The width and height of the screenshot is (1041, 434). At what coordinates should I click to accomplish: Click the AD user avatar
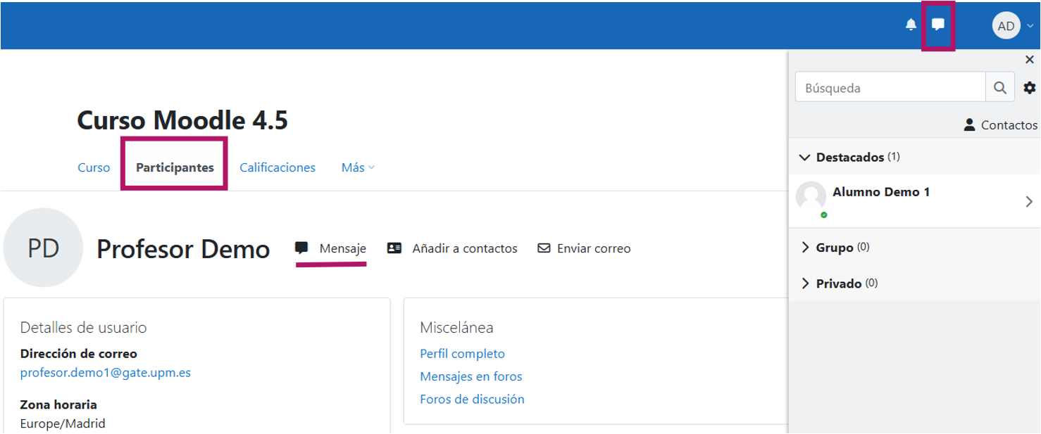pyautogui.click(x=1006, y=26)
